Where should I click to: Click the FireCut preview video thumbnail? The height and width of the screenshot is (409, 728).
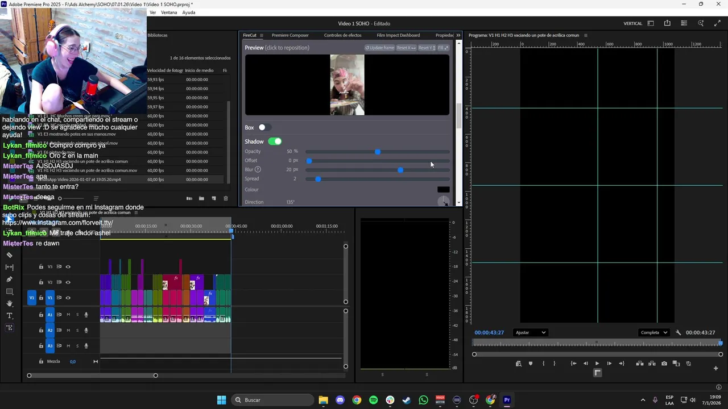click(347, 85)
